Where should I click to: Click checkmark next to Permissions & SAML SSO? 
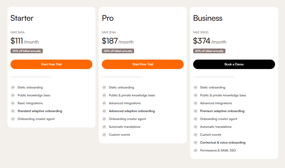[196, 150]
